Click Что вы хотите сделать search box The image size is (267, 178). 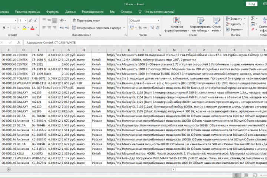point(159,12)
